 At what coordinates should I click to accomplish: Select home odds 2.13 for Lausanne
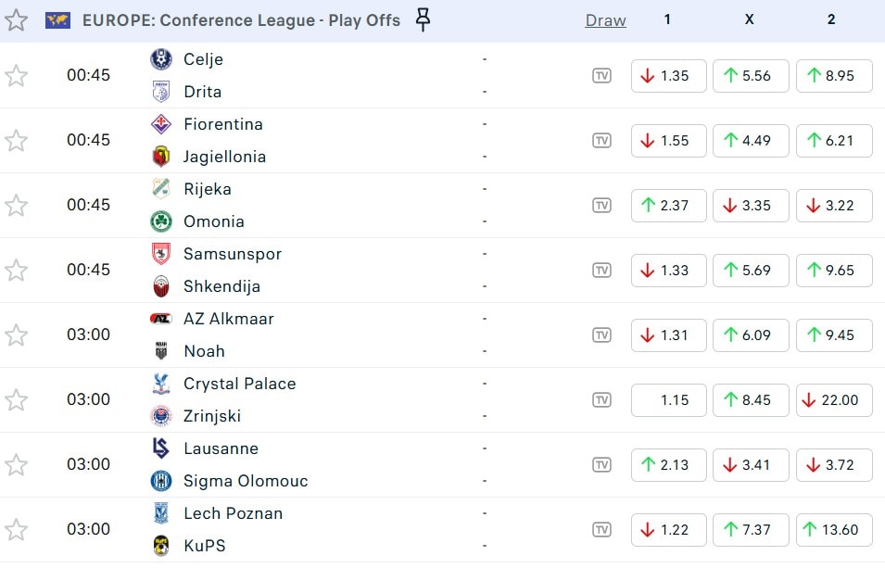pyautogui.click(x=668, y=465)
